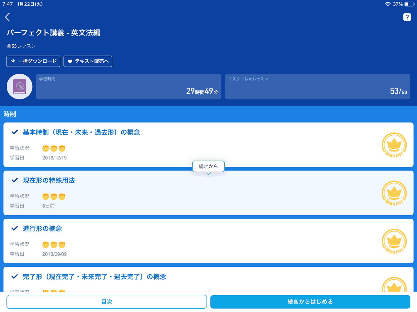Select the マスターしたレッスン progress panel
417x312 pixels.
coord(317,87)
